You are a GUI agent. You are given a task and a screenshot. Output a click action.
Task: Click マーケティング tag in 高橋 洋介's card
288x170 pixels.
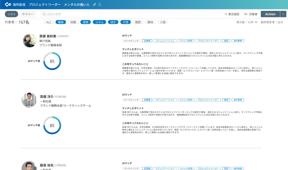[x=131, y=100]
